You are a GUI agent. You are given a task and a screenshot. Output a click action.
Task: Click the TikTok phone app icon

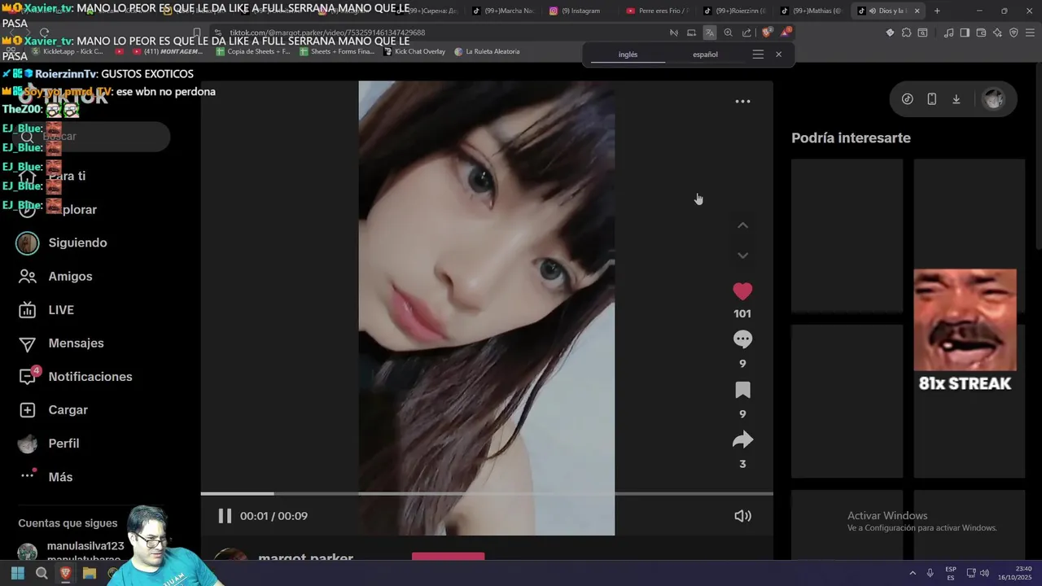click(931, 99)
